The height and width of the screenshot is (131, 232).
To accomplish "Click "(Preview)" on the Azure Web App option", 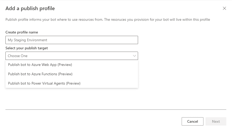I will click(65, 65).
